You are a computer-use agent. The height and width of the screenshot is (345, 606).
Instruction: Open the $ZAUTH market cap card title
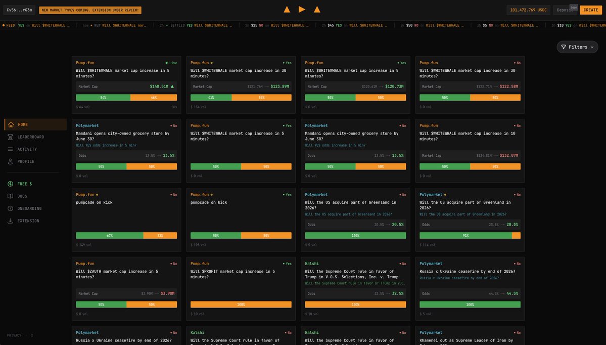(x=117, y=274)
